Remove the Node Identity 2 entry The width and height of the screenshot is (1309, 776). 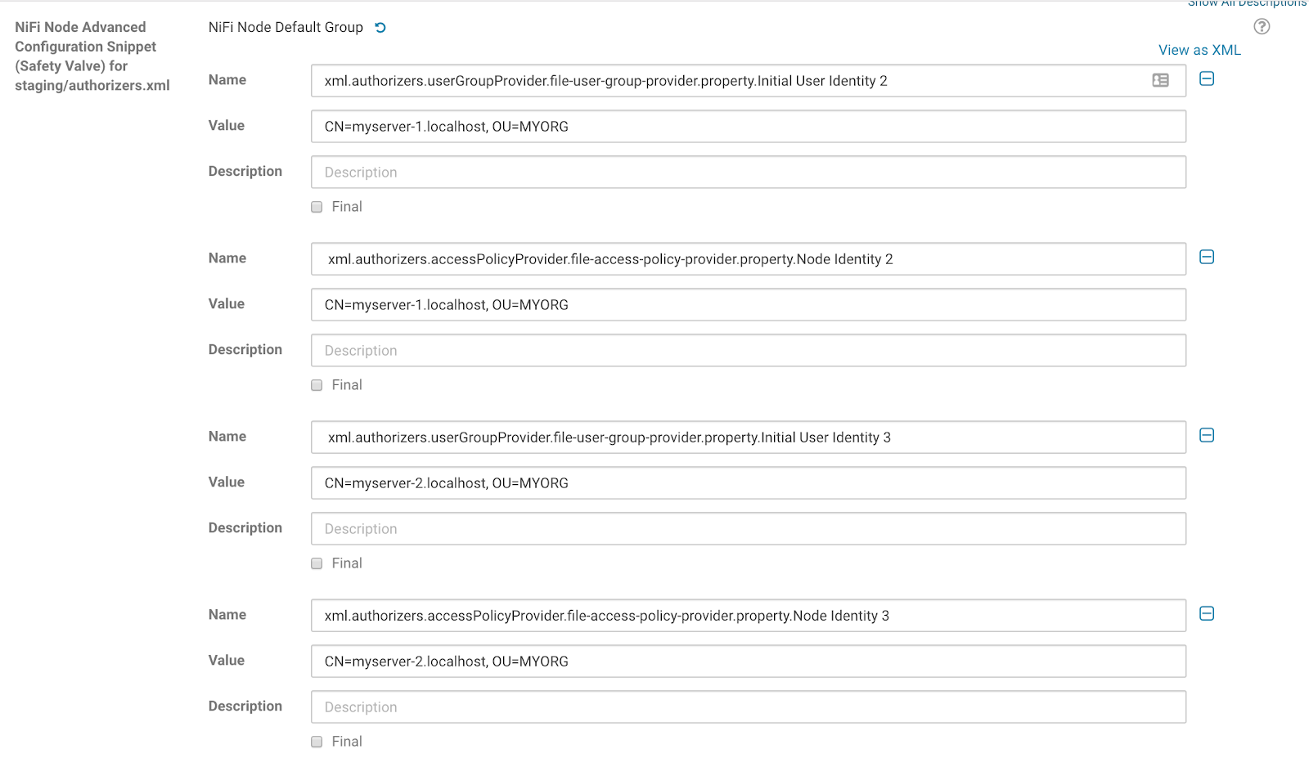(1207, 258)
